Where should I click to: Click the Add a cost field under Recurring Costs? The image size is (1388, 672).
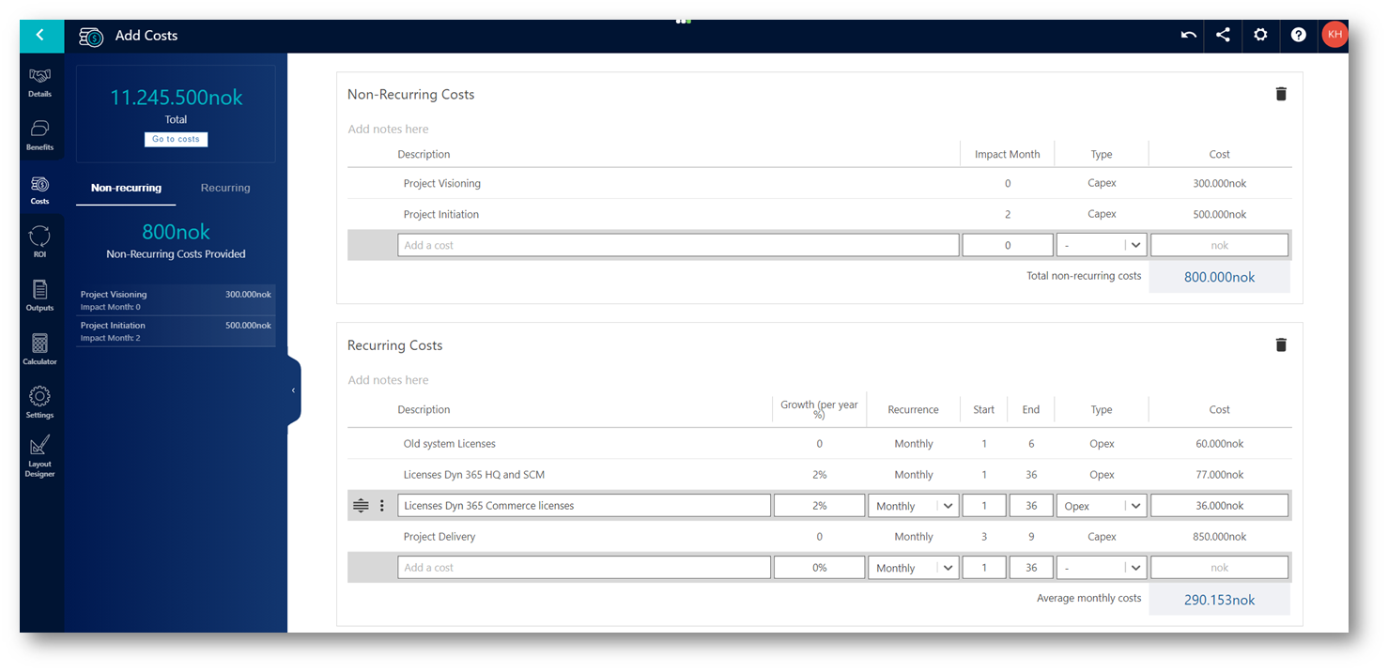[583, 568]
